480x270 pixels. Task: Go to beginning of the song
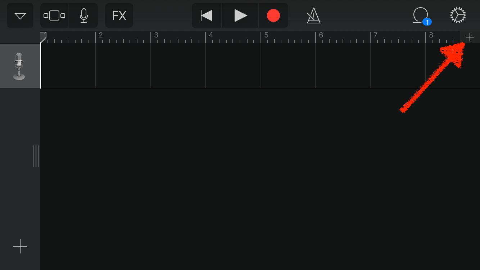207,15
